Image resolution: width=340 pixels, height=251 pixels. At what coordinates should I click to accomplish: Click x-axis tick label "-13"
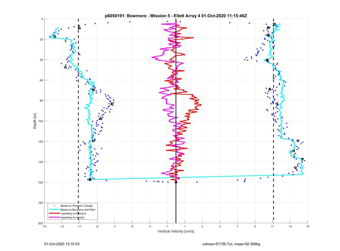(x=61, y=227)
